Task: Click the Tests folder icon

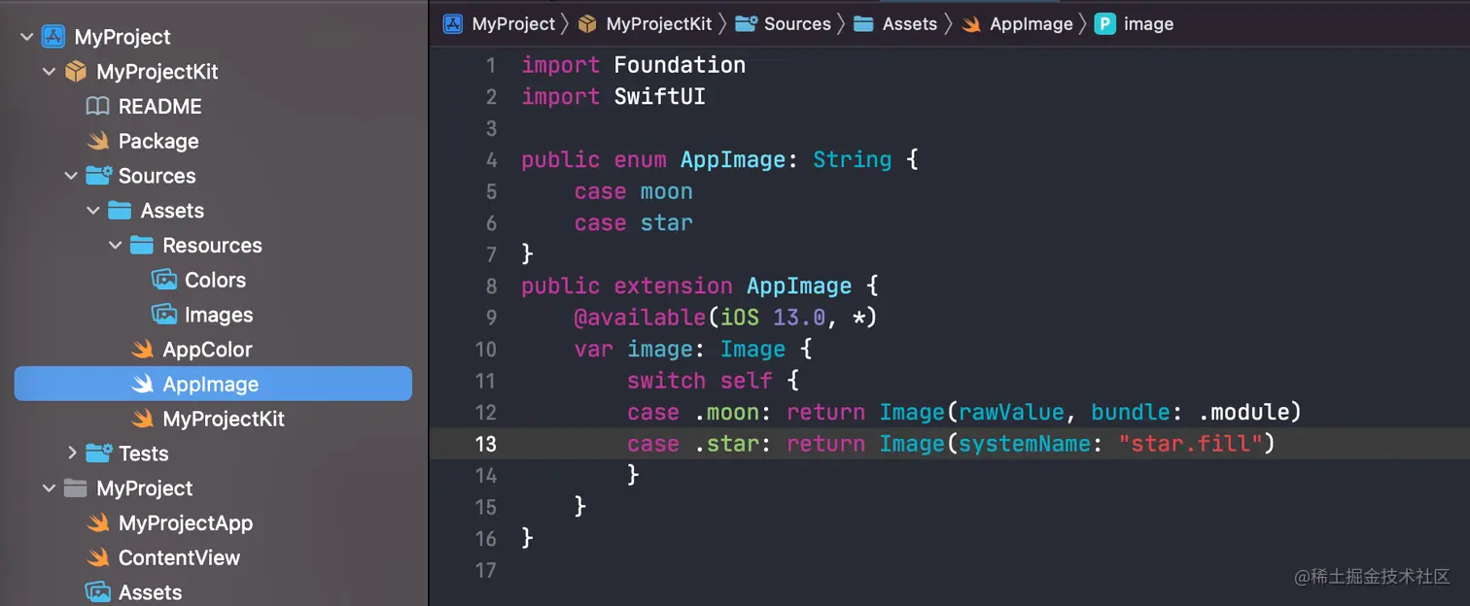Action: pos(98,454)
